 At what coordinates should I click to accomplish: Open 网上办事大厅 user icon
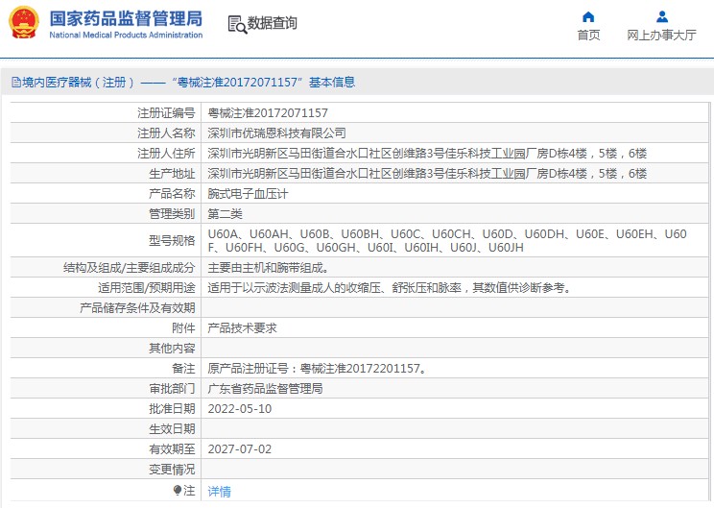[662, 17]
